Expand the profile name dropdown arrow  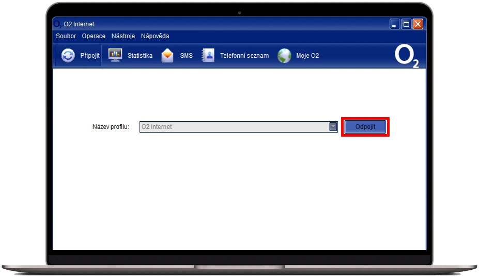pyautogui.click(x=333, y=127)
